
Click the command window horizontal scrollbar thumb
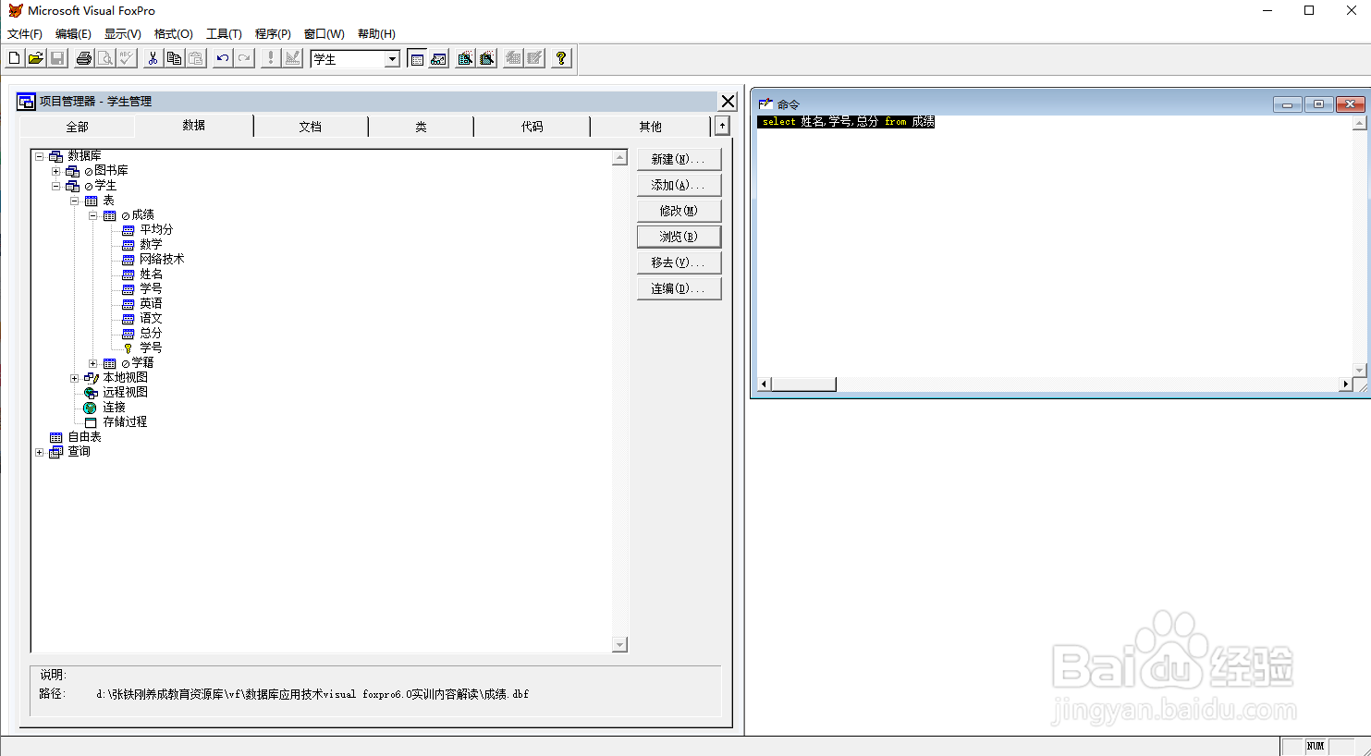tap(803, 384)
